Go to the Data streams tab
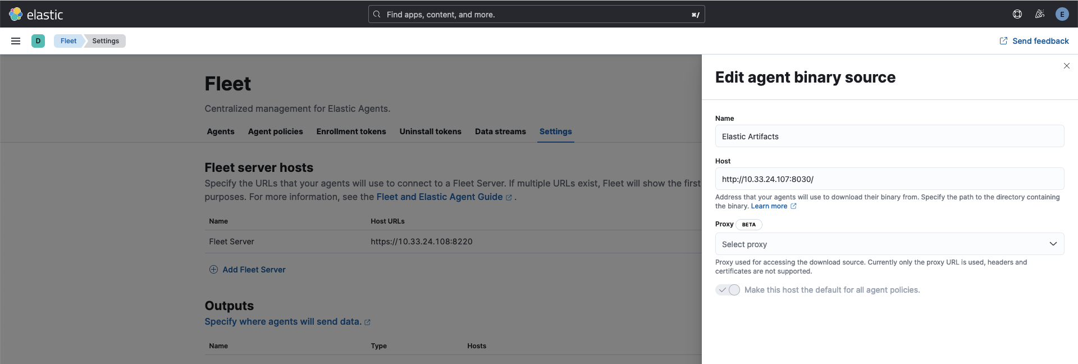 500,131
